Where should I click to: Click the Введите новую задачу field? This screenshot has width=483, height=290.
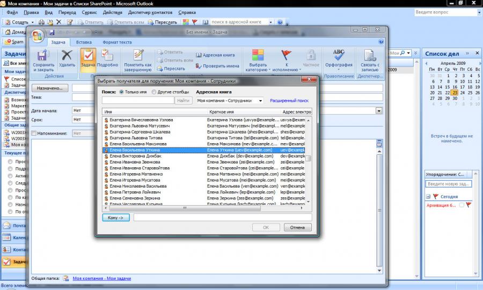pos(449,184)
